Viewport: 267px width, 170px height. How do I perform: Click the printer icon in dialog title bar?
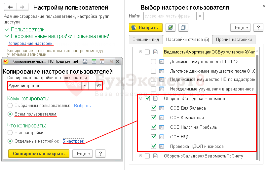(85, 61)
